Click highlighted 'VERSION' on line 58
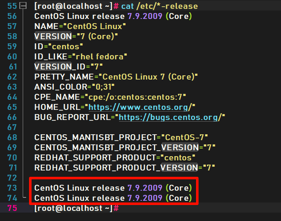 tap(53, 37)
